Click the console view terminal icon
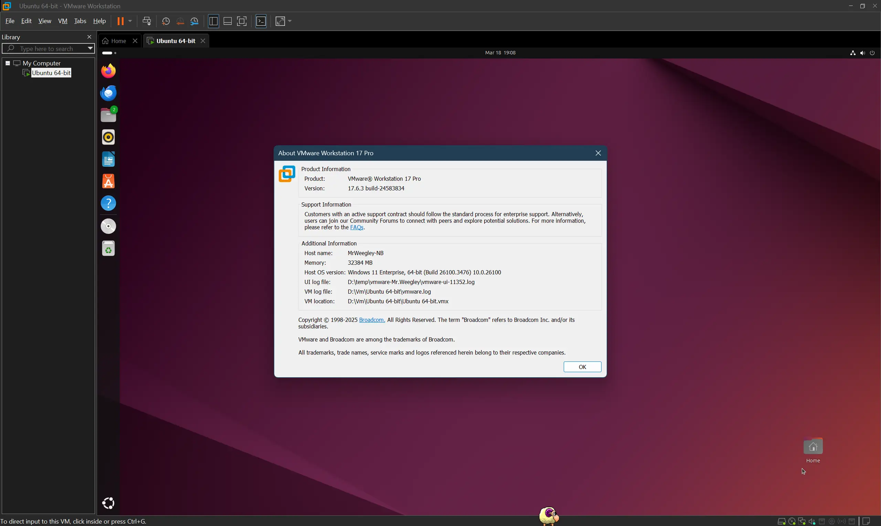The image size is (881, 526). coord(261,21)
